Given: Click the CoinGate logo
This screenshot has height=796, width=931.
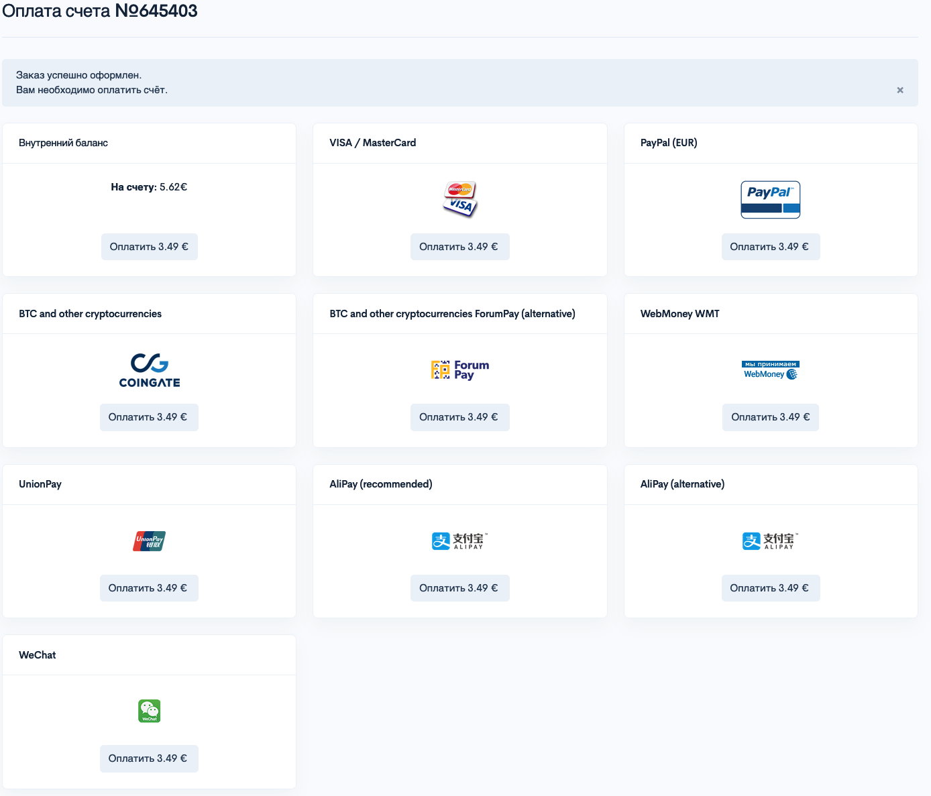Looking at the screenshot, I should tap(150, 370).
